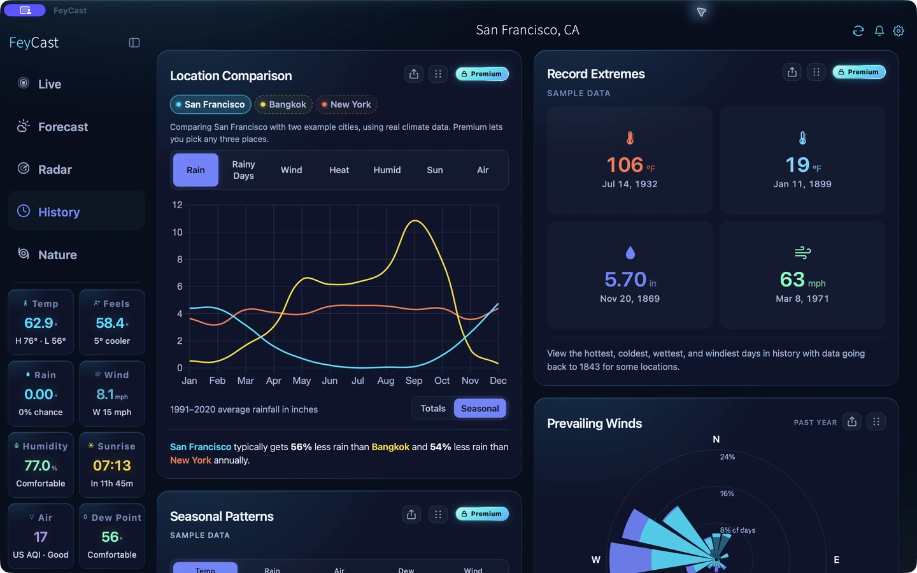
Task: Open notifications bell icon
Action: (879, 31)
